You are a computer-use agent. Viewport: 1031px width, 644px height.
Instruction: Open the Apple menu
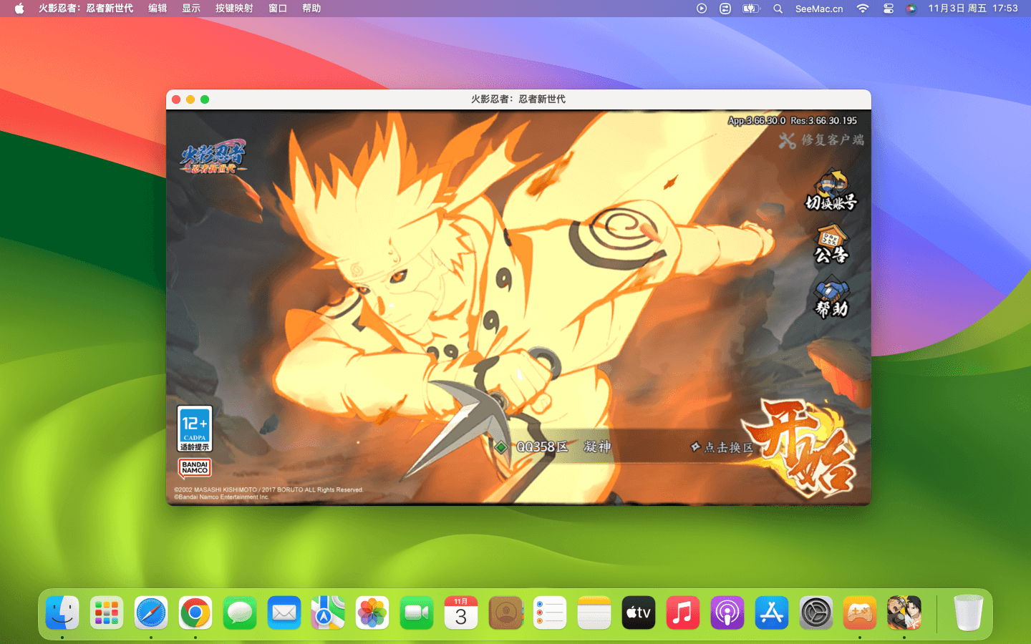pos(19,9)
